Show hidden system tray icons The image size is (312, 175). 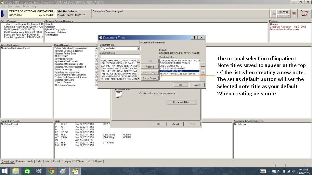[269, 171]
